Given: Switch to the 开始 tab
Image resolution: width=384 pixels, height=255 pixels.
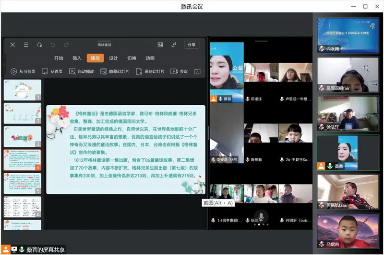Looking at the screenshot, I should (59, 58).
